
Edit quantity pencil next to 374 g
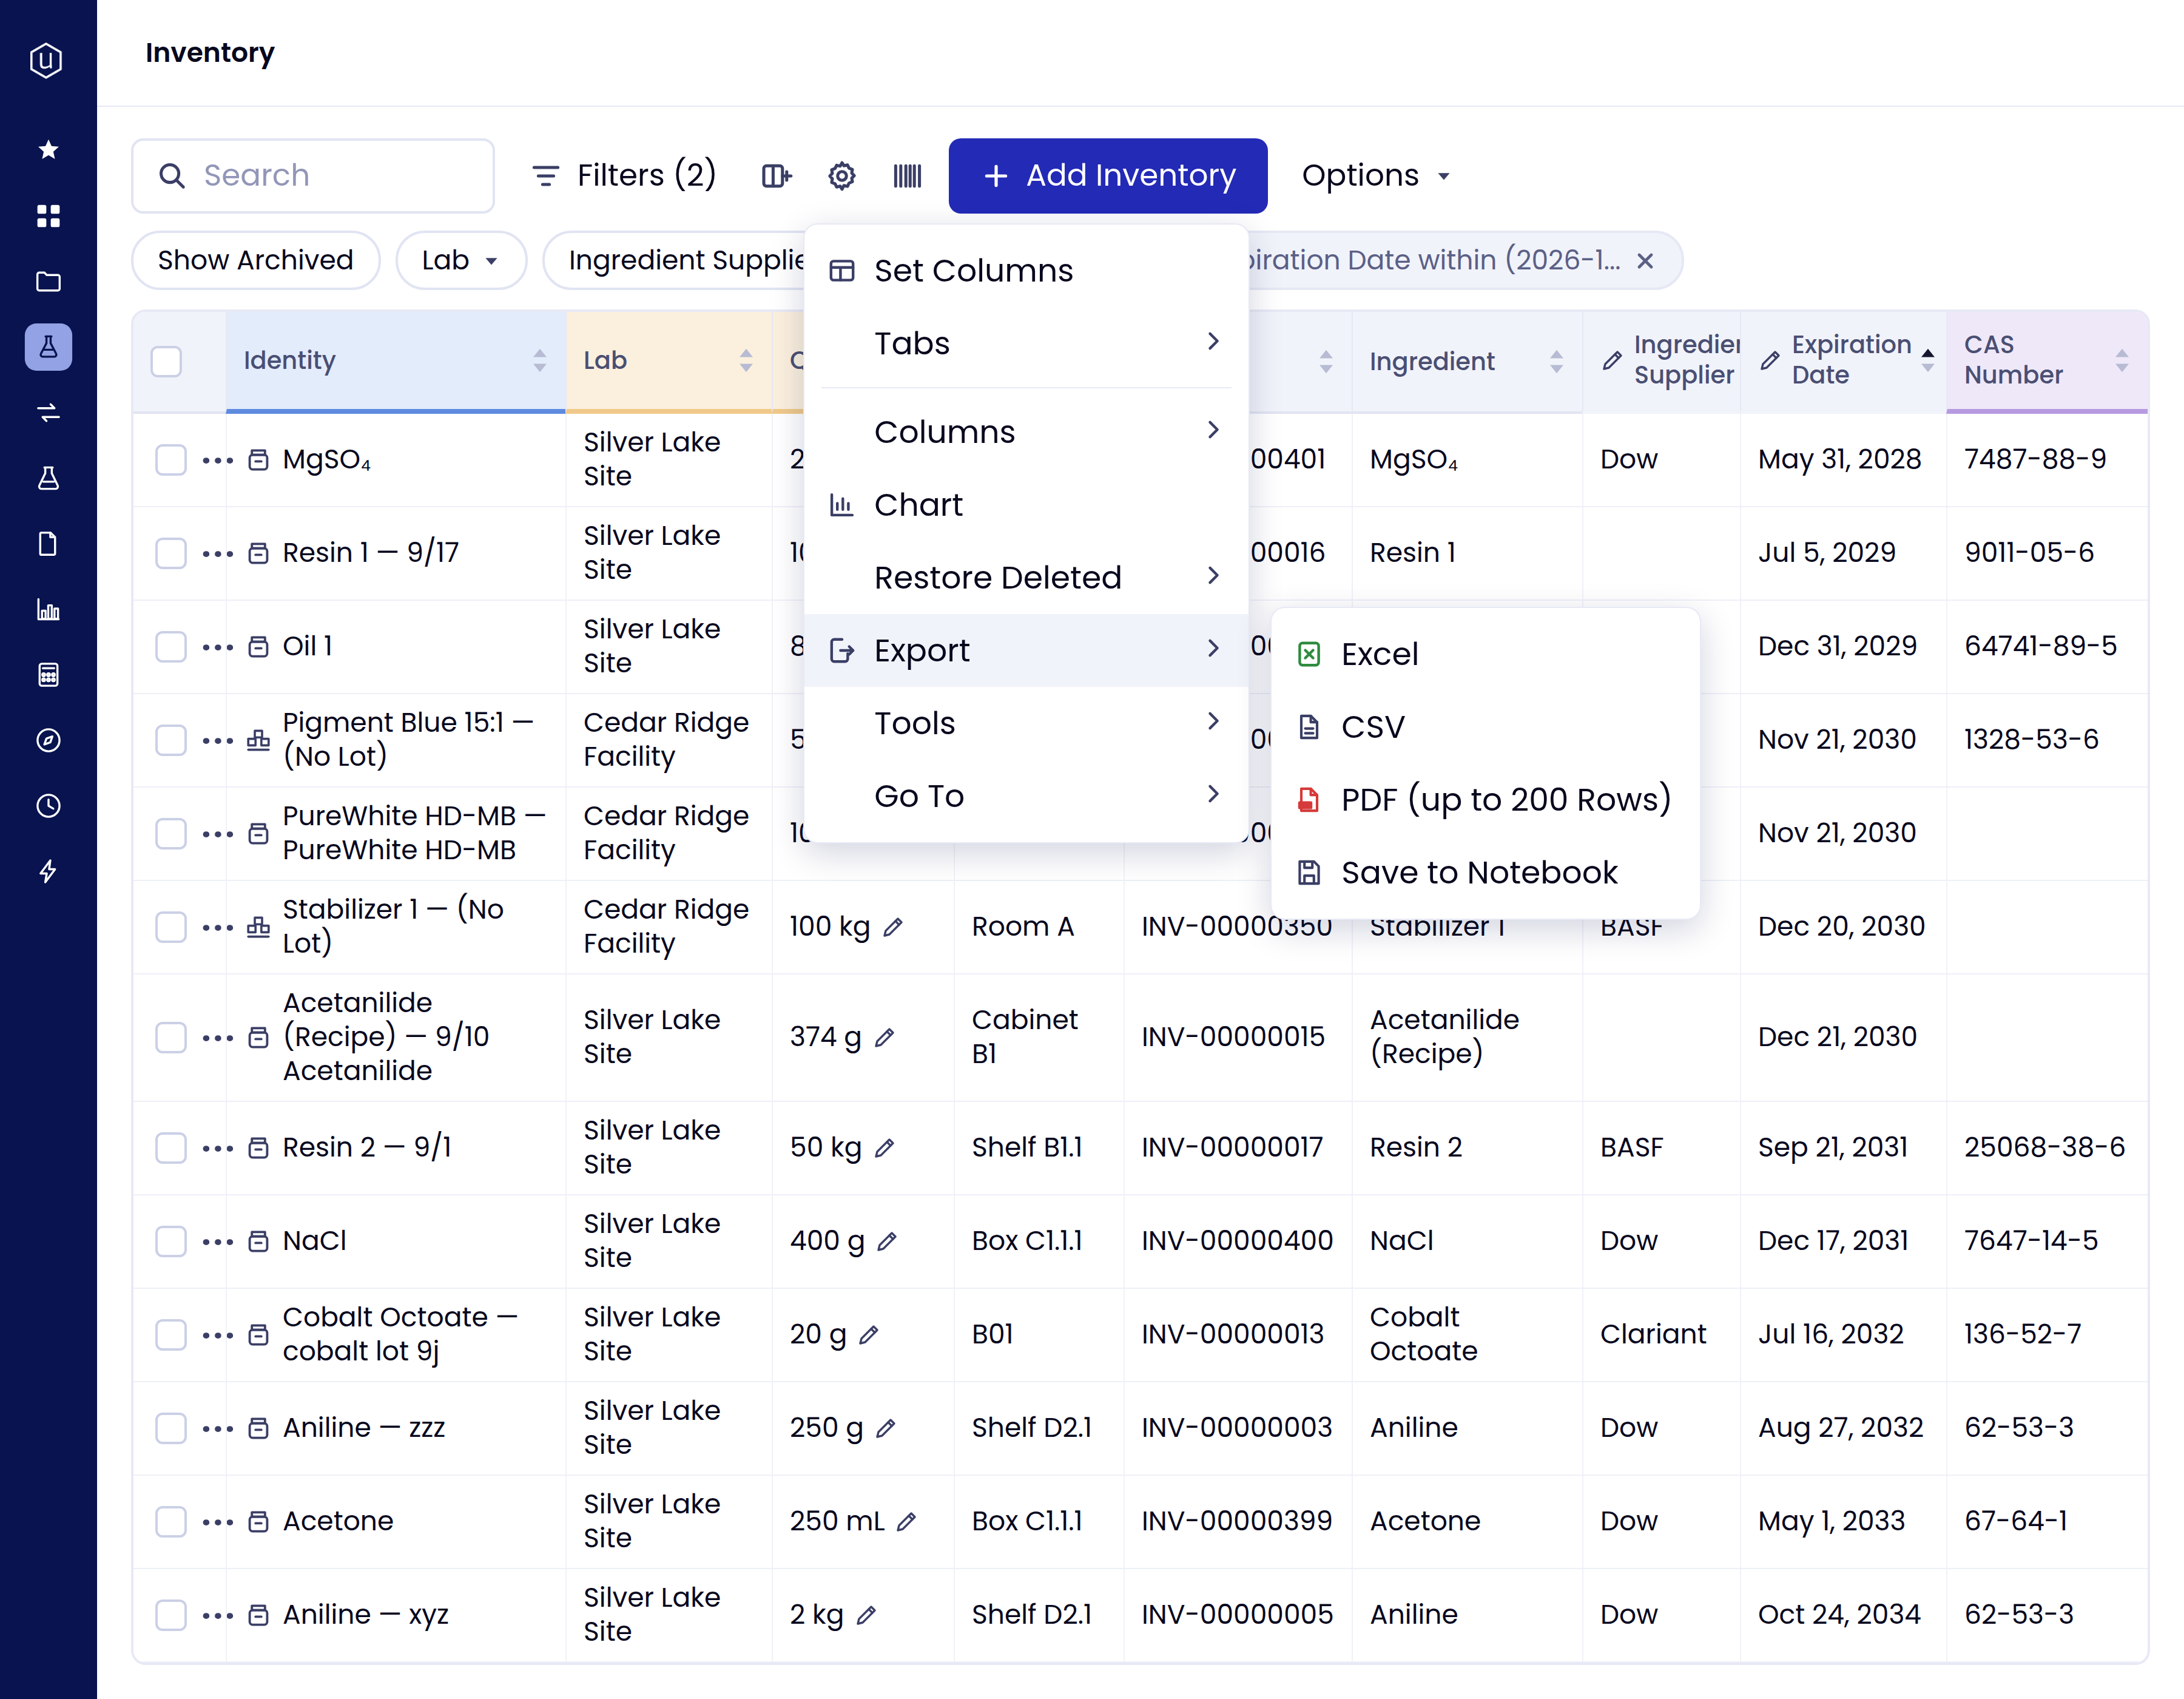884,1038
